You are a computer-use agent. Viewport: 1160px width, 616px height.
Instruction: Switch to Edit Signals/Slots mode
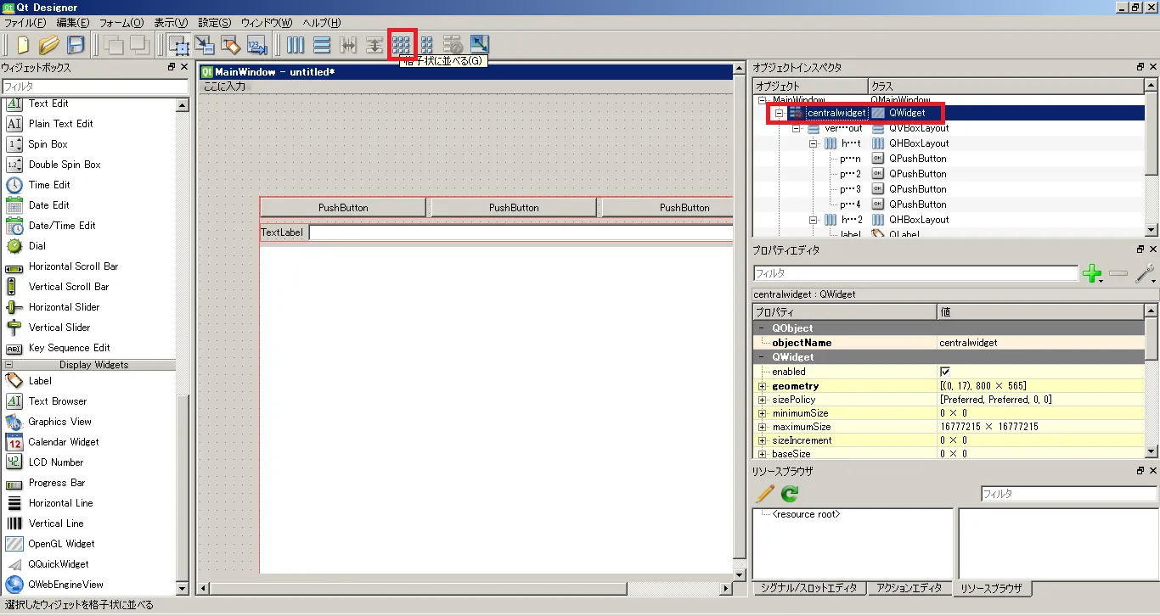[205, 45]
